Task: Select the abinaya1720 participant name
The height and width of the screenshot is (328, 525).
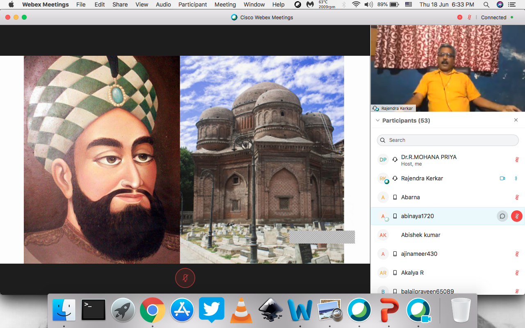Action: pyautogui.click(x=417, y=216)
